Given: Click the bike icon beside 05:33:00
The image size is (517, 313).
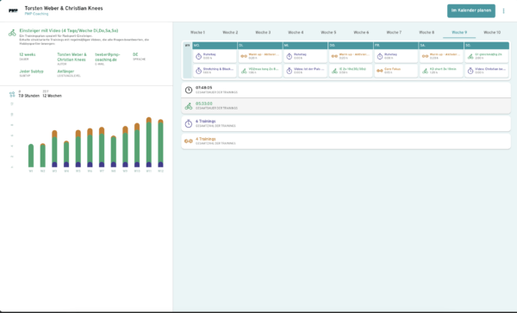Looking at the screenshot, I should tap(188, 106).
